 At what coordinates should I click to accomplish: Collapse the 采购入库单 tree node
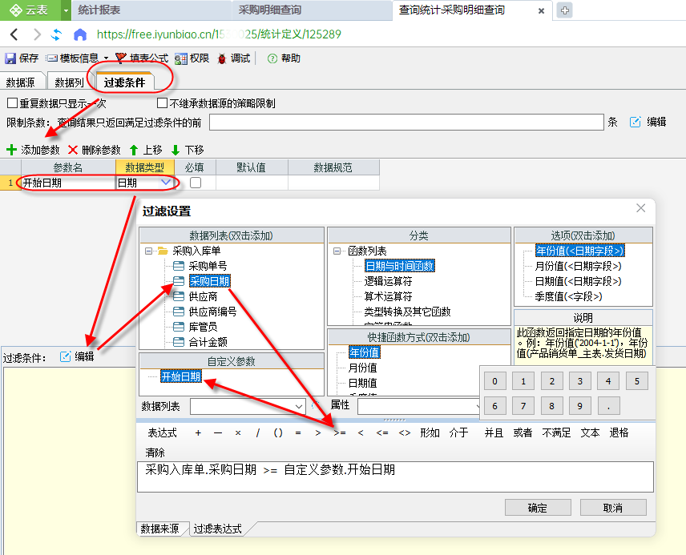(x=149, y=251)
